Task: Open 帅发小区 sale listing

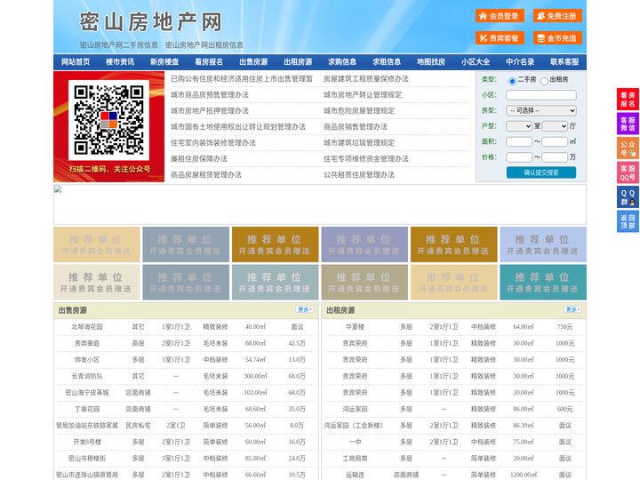Action: point(87,360)
